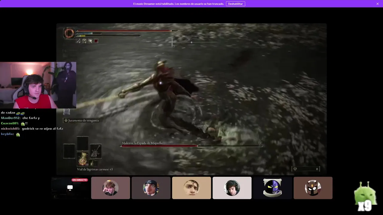The width and height of the screenshot is (383, 215).
Task: Click the red ring character status icon
Action: (x=69, y=33)
